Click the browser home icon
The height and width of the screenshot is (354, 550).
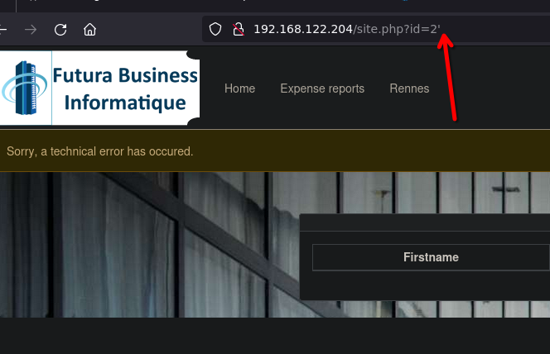(x=89, y=30)
